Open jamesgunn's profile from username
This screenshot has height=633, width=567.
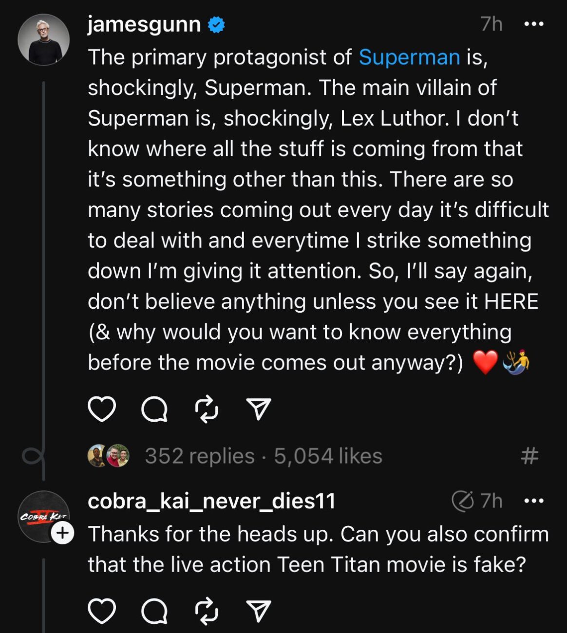tap(144, 24)
